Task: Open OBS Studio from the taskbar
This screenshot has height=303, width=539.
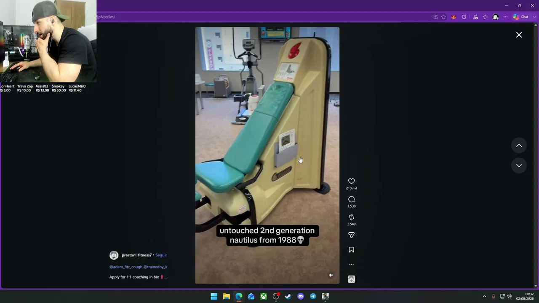Action: (x=276, y=296)
